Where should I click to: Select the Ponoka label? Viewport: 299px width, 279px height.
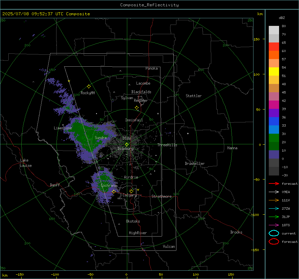[x=151, y=69]
